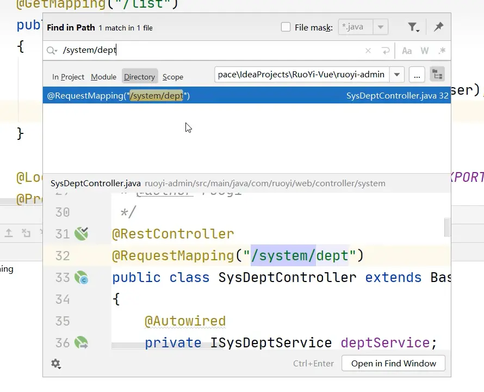The height and width of the screenshot is (392, 484).
Task: Click the preview pane vertical scrollbar
Action: tap(447, 227)
